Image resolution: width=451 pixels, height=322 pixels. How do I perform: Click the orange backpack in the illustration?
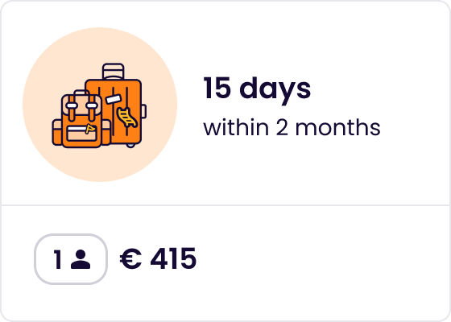pyautogui.click(x=81, y=119)
